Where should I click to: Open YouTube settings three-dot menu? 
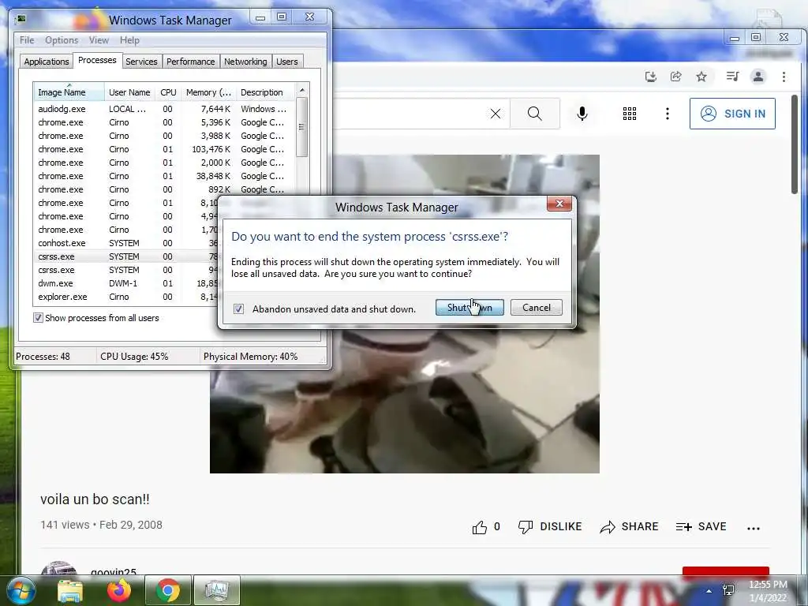(668, 114)
